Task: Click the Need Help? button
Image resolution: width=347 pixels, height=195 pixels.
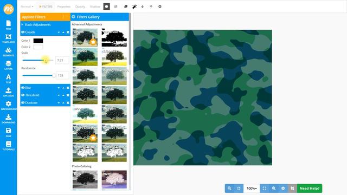Action: point(310,188)
